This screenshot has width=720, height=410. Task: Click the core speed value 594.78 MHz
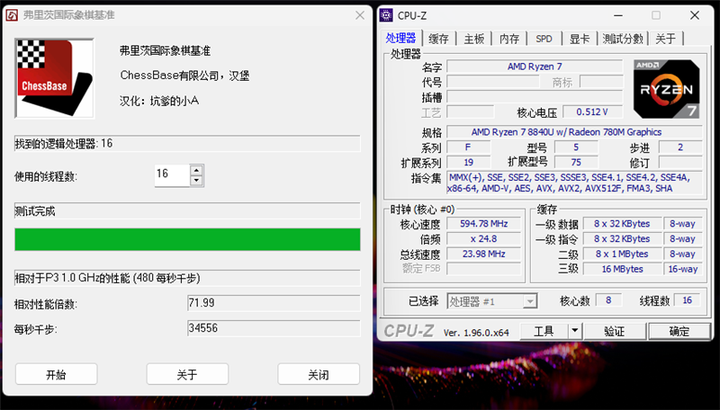coord(483,224)
